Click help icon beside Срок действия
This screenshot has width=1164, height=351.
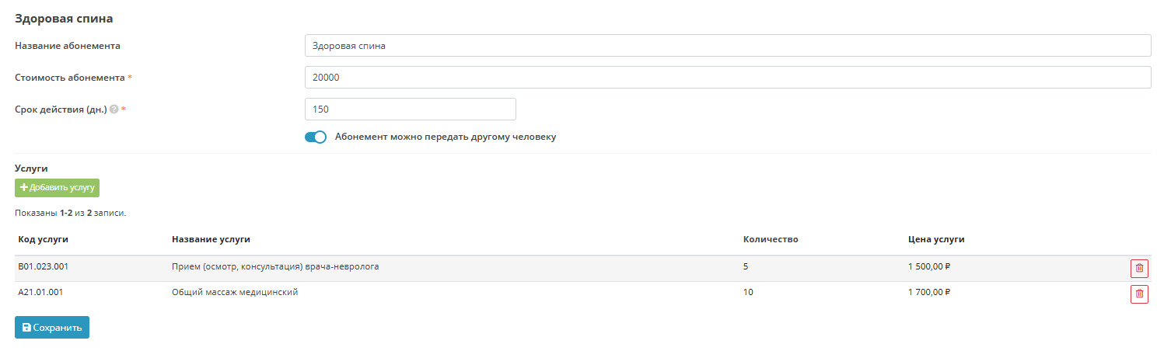tap(114, 109)
